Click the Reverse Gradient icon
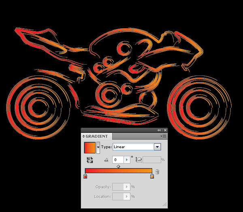 (x=90, y=160)
